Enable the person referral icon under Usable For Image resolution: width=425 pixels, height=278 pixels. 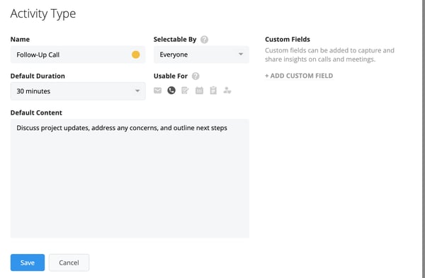[x=227, y=91]
